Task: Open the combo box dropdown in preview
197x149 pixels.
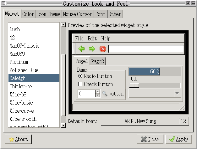Action: 177,93
